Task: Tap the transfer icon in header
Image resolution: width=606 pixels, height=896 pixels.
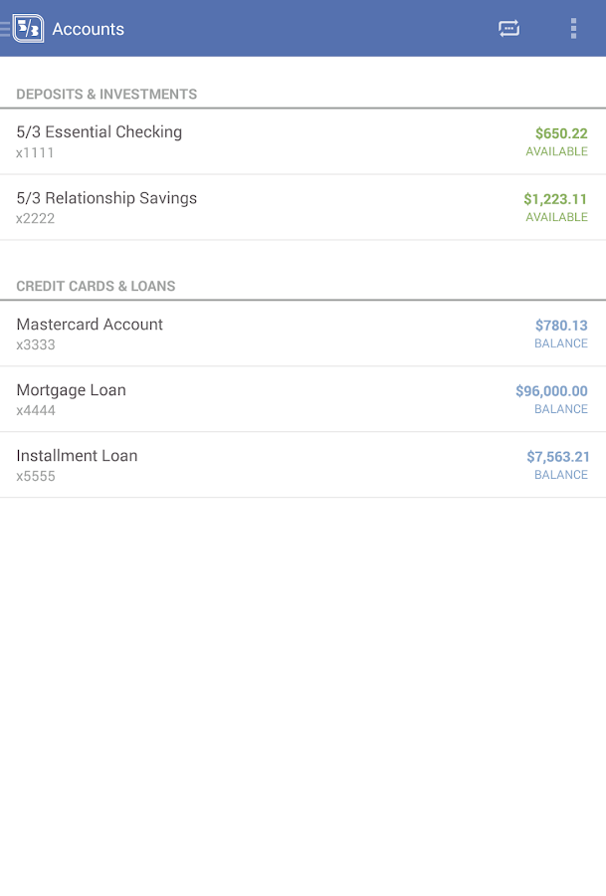Action: click(508, 28)
